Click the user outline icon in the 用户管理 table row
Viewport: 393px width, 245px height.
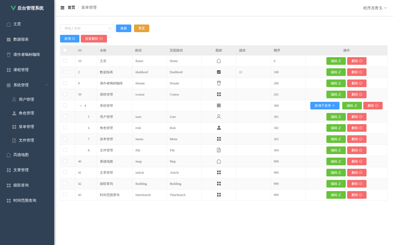(x=219, y=117)
